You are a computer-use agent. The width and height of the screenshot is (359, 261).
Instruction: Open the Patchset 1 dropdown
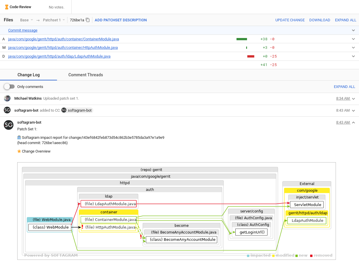(54, 20)
